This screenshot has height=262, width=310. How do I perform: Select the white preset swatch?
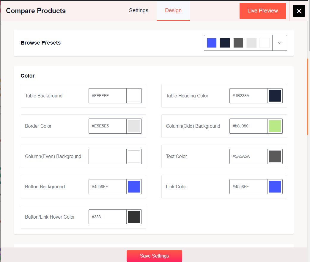265,43
